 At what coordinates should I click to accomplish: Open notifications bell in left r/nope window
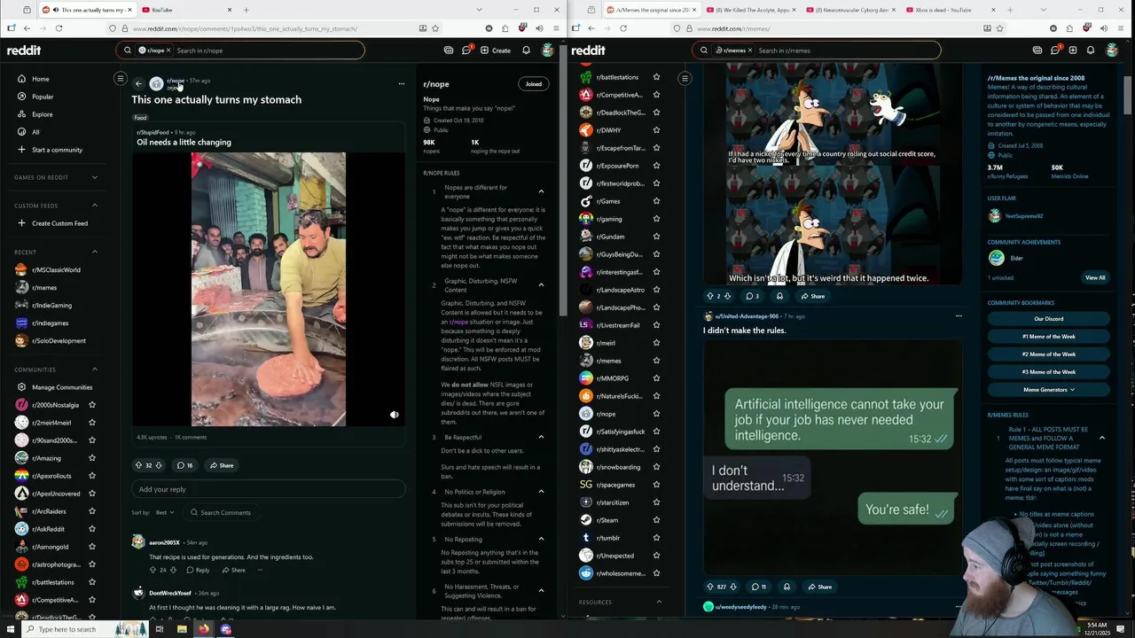pyautogui.click(x=526, y=51)
